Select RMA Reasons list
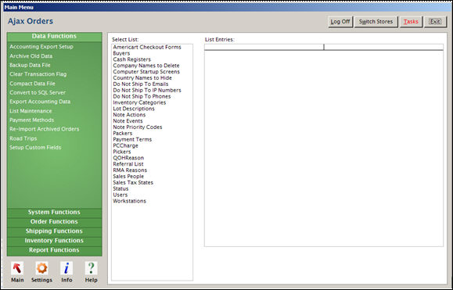This screenshot has width=453, height=290. tap(130, 170)
